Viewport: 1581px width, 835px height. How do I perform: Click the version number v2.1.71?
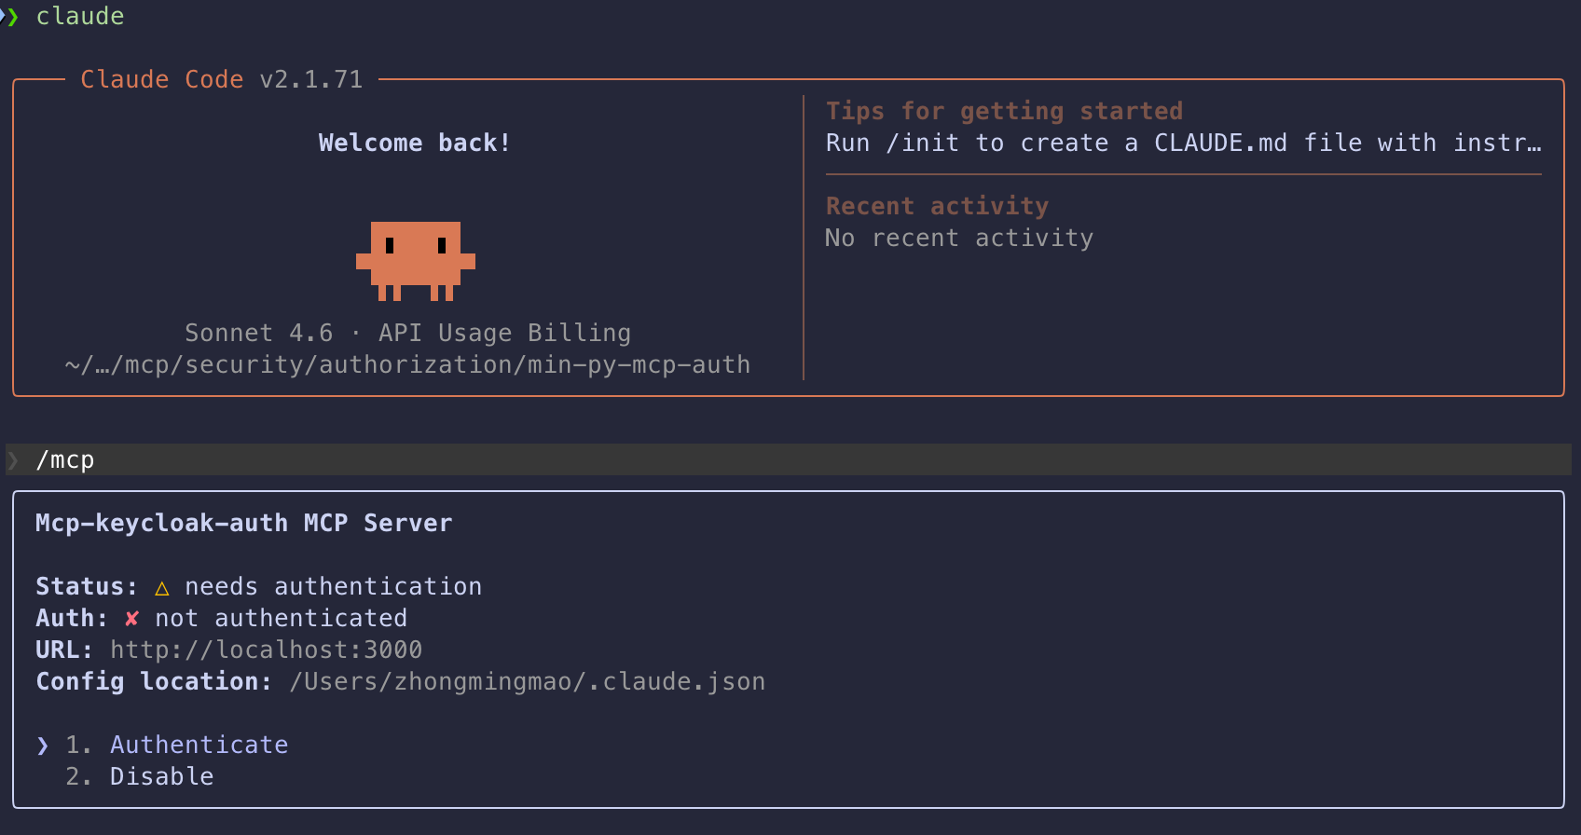coord(310,80)
